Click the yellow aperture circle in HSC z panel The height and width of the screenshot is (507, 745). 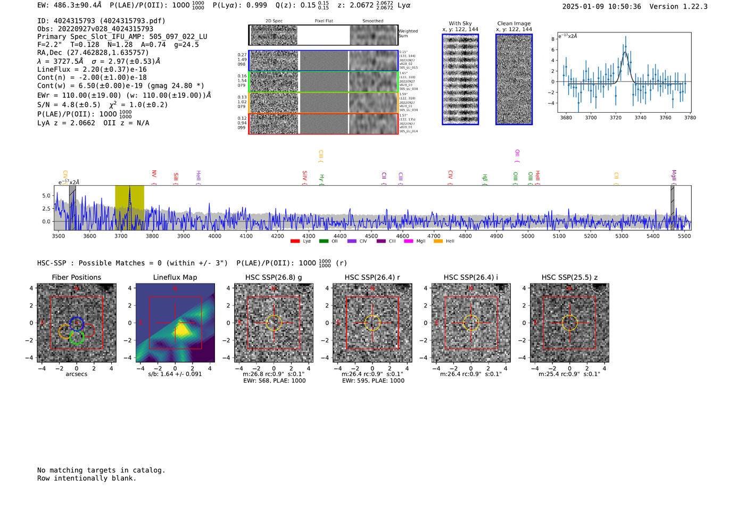tap(569, 323)
